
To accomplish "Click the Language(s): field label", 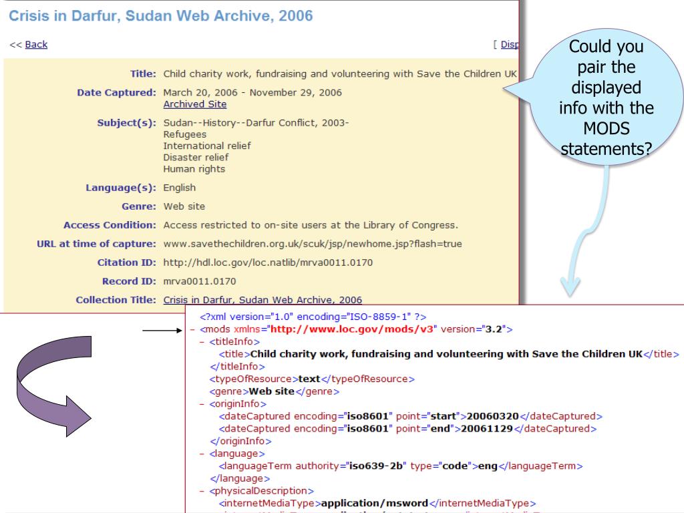I will (121, 188).
